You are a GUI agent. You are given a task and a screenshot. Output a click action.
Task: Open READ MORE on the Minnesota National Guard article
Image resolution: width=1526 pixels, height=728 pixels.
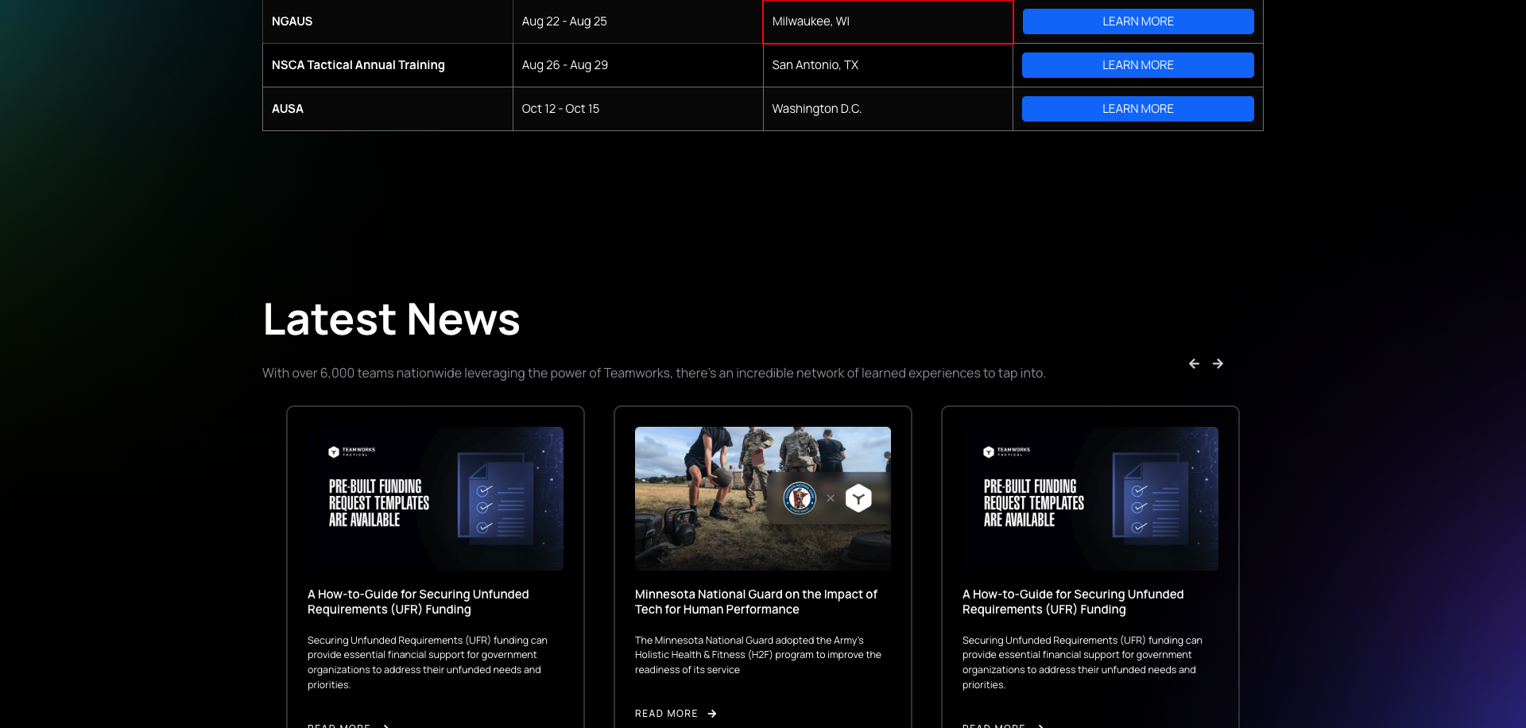tap(666, 714)
